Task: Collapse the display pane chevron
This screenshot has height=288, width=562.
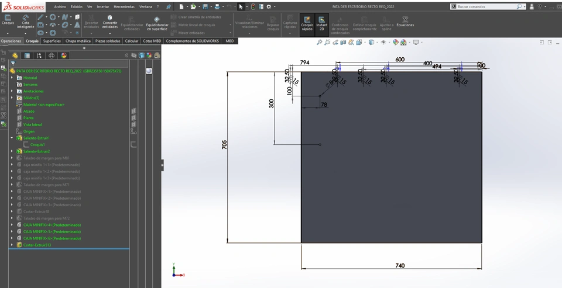Action: tap(126, 55)
